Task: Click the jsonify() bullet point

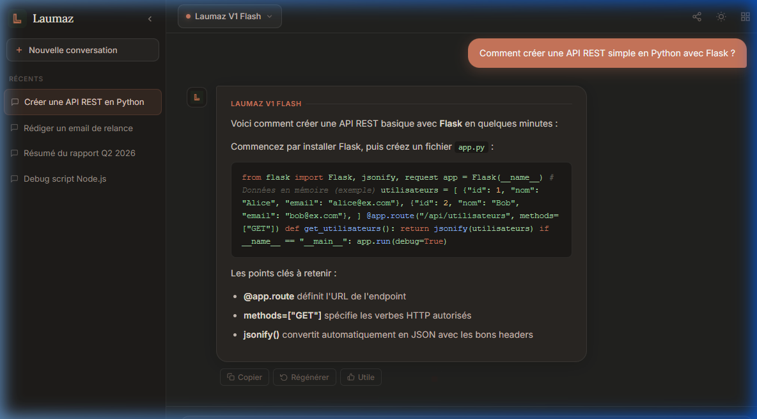Action: pos(388,335)
